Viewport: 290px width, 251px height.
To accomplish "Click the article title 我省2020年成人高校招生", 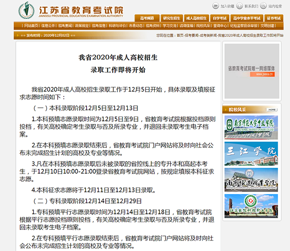I will pos(118,57).
